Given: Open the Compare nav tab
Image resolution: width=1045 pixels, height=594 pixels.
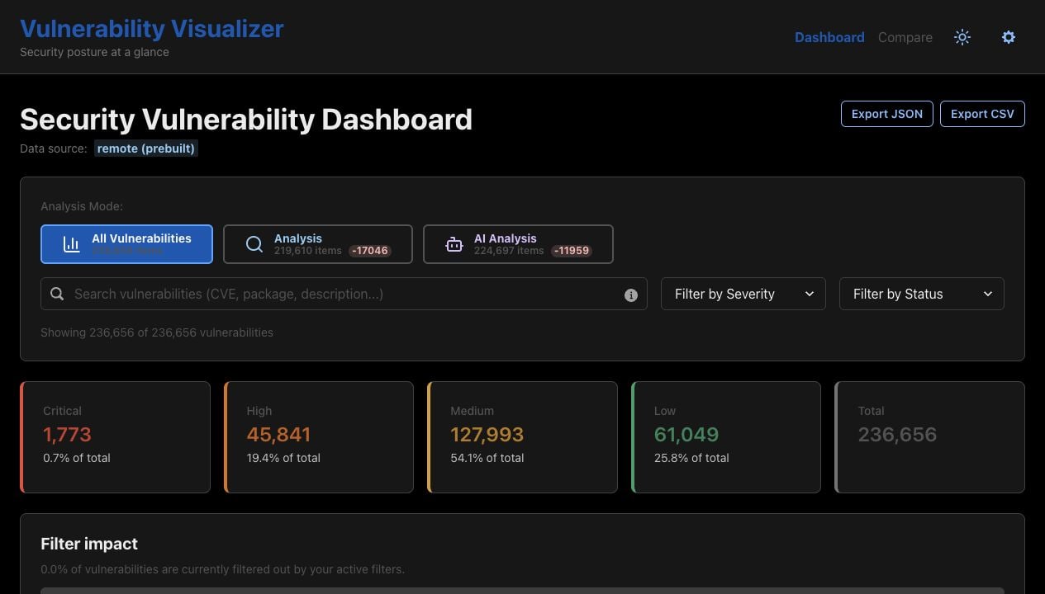Looking at the screenshot, I should 905,37.
